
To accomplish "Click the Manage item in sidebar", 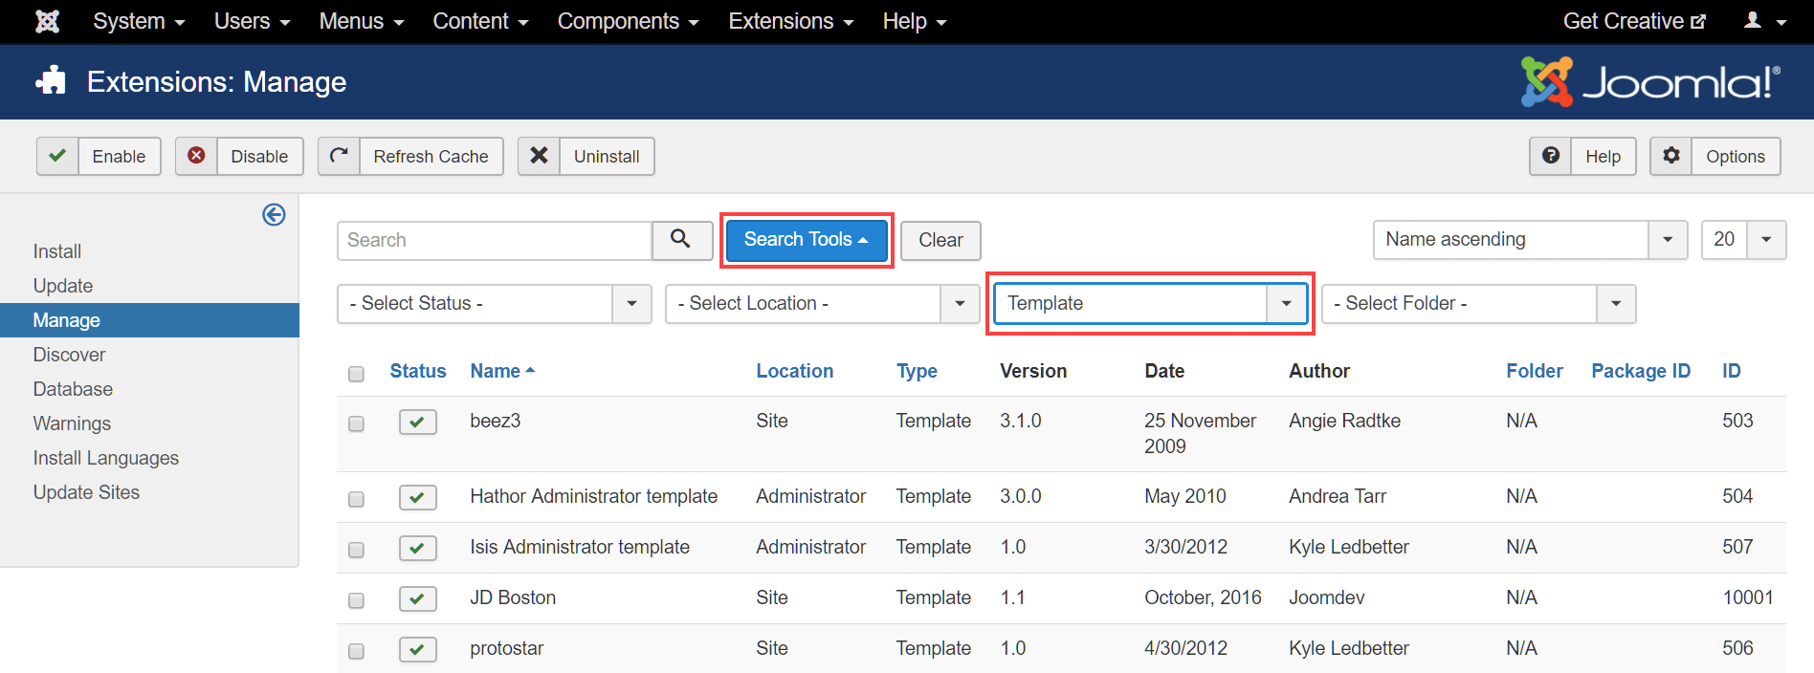I will tap(149, 320).
